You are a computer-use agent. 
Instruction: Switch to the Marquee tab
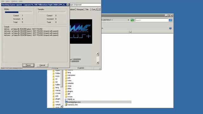tap(80, 9)
